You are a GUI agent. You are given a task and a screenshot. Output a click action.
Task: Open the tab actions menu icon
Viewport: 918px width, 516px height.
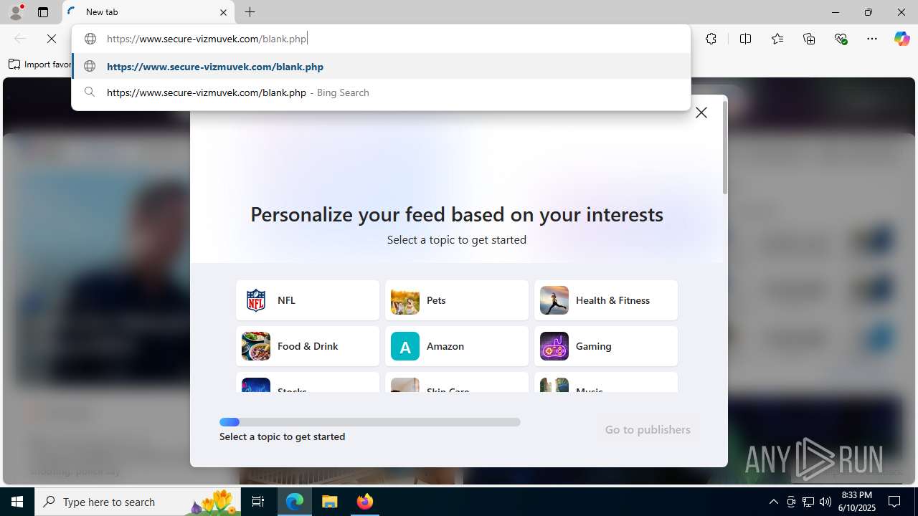point(43,12)
